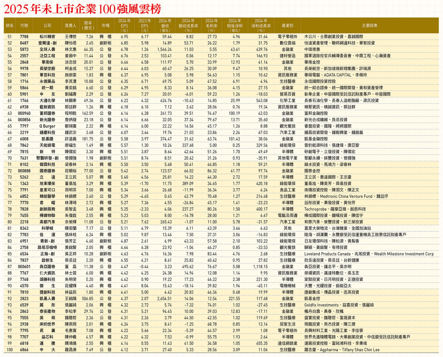Click the 產業別 column header

288,26
